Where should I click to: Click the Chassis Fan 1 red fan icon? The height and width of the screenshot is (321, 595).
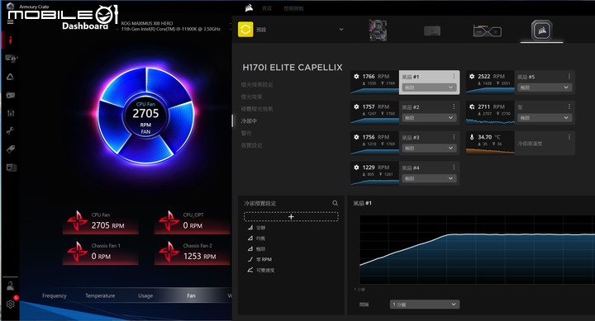pos(77,252)
